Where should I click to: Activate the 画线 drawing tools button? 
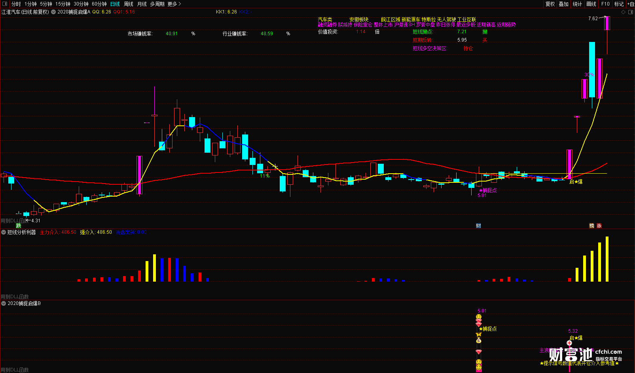(x=591, y=4)
